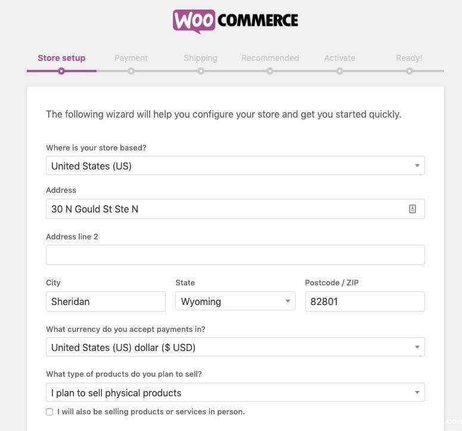This screenshot has height=431, width=462.
Task: Click the WooCommerce logo
Action: tap(235, 21)
